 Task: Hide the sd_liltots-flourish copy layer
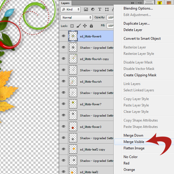click(64, 59)
